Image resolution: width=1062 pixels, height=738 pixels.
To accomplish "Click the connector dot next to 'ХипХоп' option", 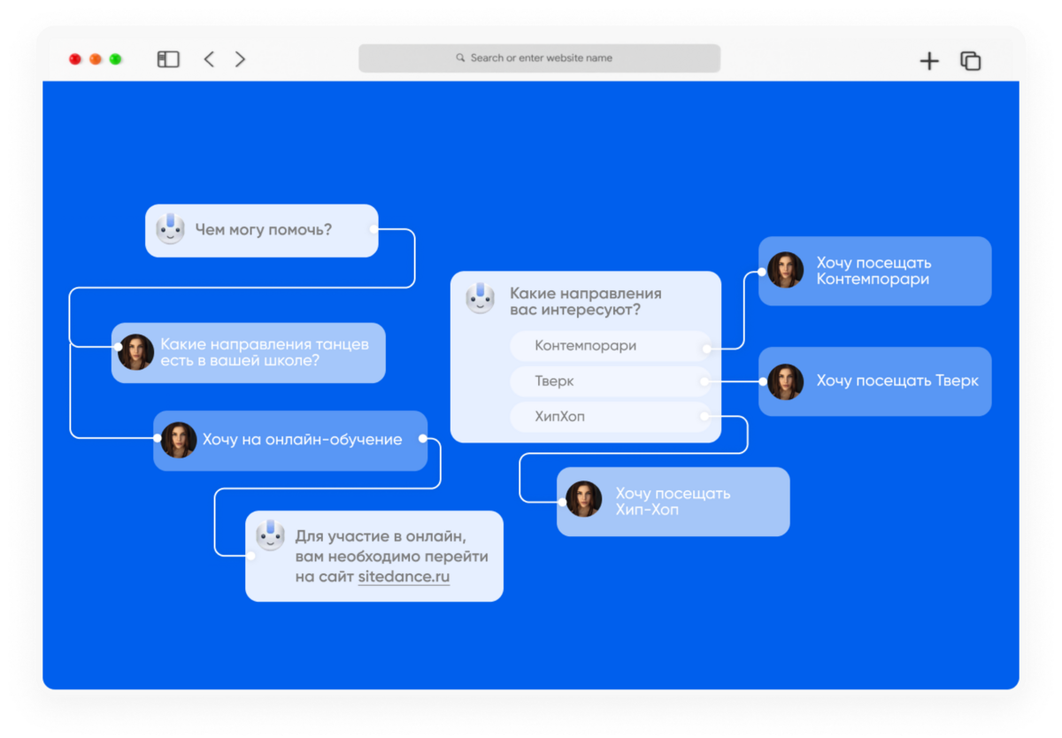I will coord(704,417).
